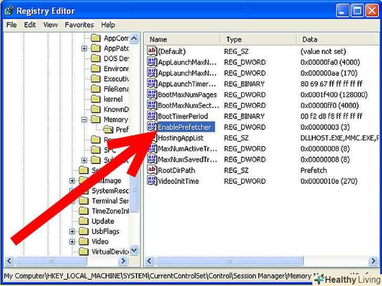Screen dimensions: 382x286
Task: Select the HostingAppList value name
Action: coord(181,138)
